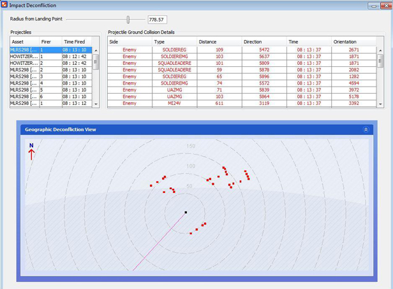Click SOLDIEREG type with distance 65
This screenshot has height=289, width=393.
(x=174, y=76)
